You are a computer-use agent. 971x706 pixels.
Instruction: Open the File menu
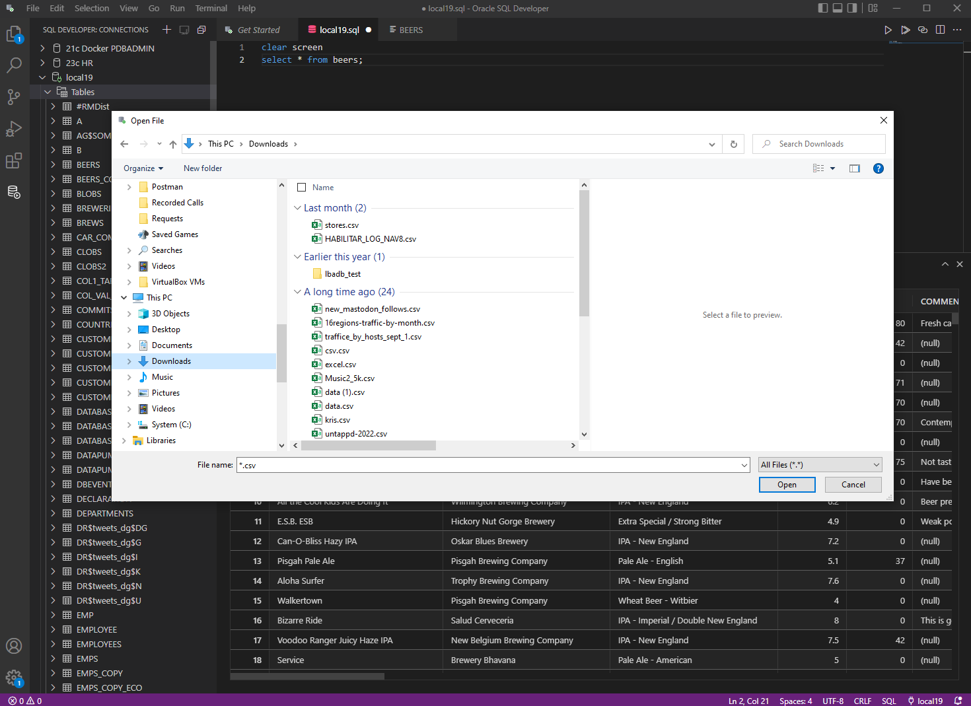click(x=33, y=8)
